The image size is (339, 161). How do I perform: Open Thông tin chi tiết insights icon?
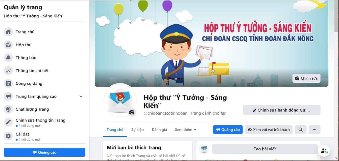(8, 71)
